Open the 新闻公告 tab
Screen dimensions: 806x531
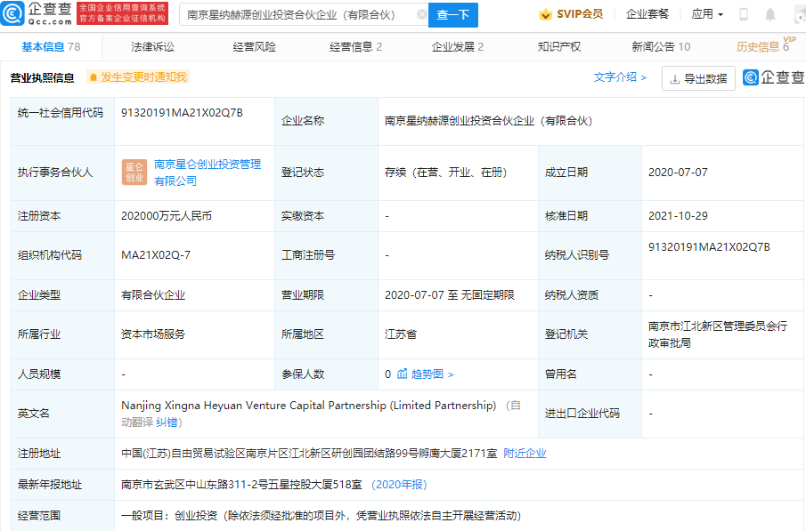pos(652,45)
